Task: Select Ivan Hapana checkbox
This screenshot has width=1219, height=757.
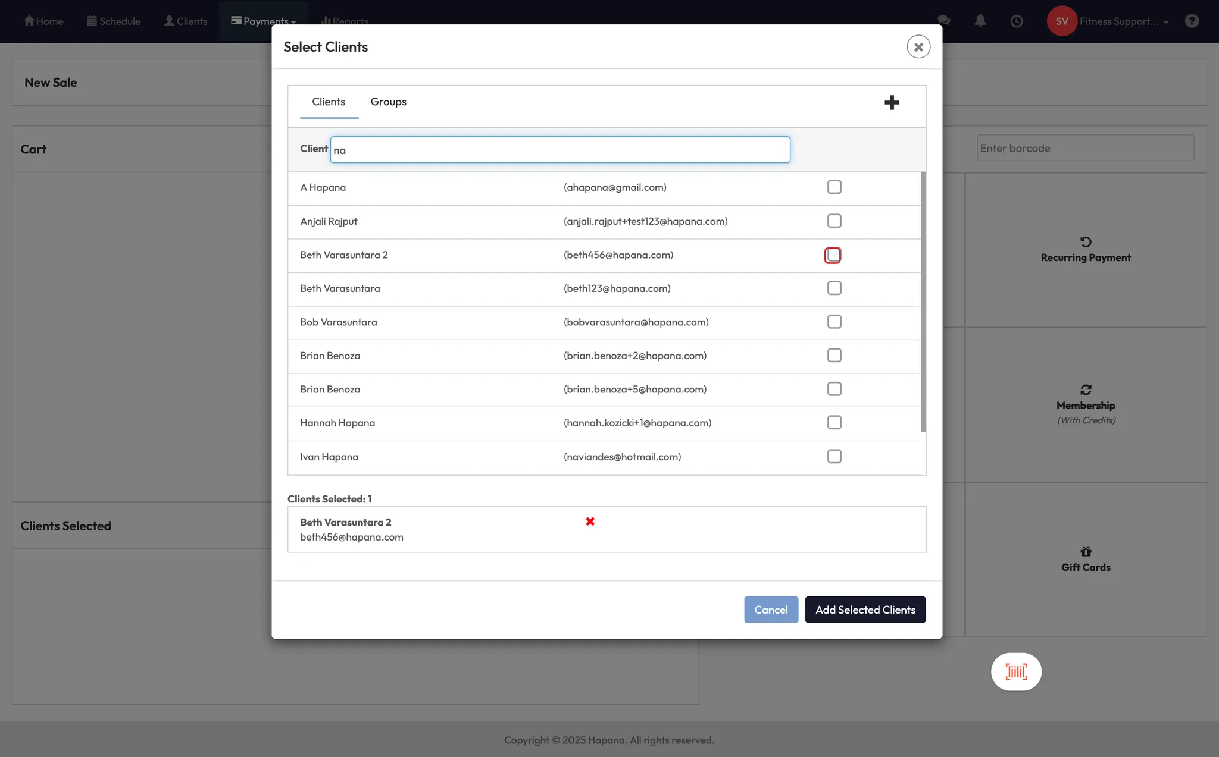Action: (x=834, y=457)
